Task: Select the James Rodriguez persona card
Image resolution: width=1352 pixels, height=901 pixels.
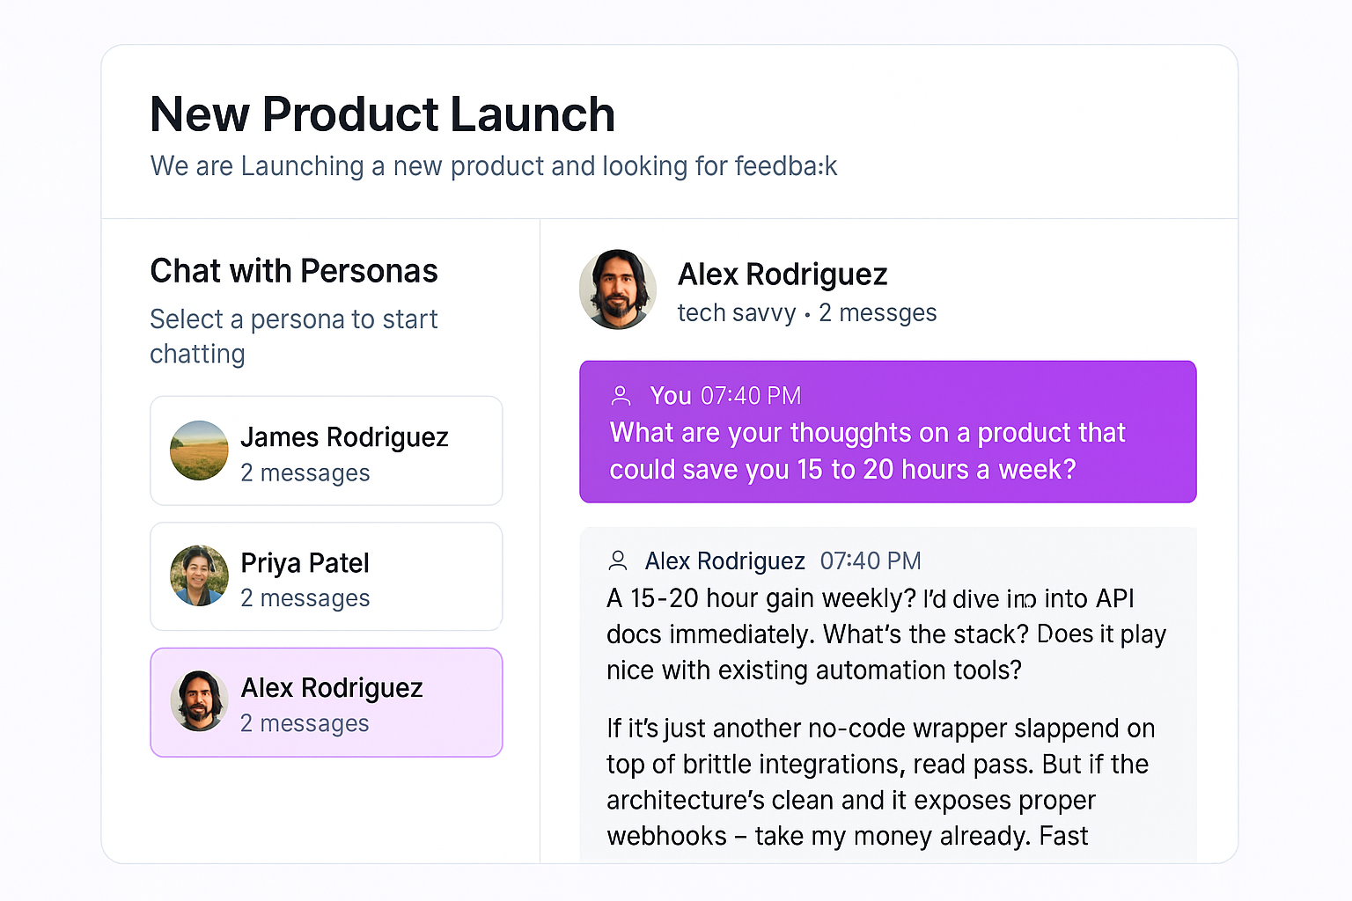Action: pyautogui.click(x=326, y=450)
